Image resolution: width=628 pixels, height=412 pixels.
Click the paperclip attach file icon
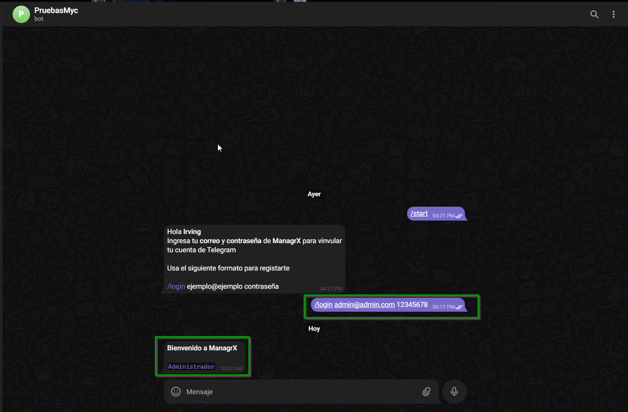click(x=426, y=392)
